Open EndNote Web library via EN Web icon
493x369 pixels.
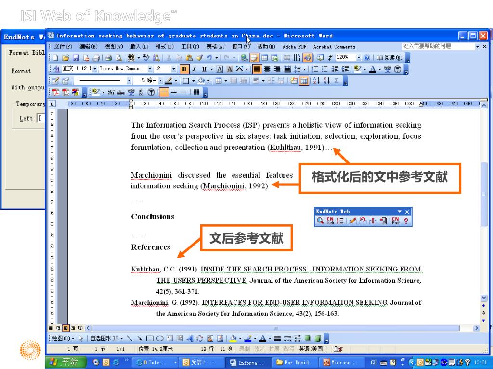coord(330,221)
